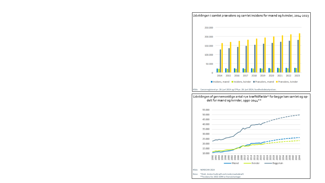Screen dimensions: 325x183
Task: Click the 'NORDCAN 2024' source text
Action: pos(207,170)
